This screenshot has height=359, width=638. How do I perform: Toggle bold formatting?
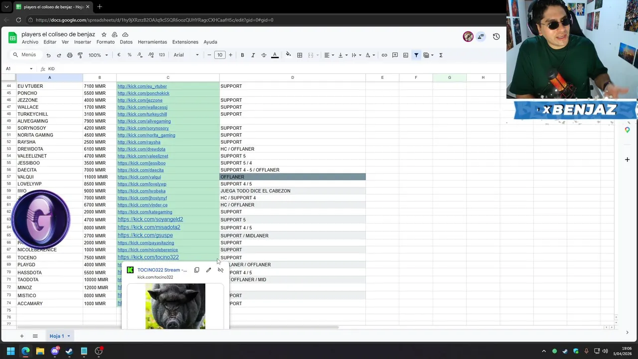point(242,55)
